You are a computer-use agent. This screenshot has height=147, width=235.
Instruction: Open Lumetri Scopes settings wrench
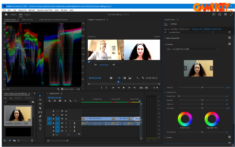coord(58,89)
